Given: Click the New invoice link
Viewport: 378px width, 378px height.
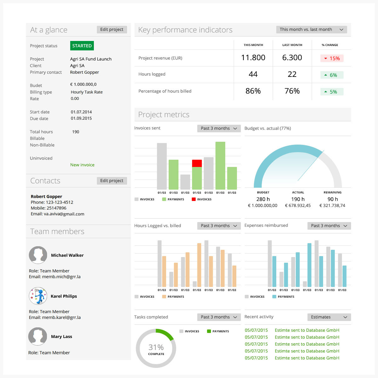Looking at the screenshot, I should pos(82,165).
